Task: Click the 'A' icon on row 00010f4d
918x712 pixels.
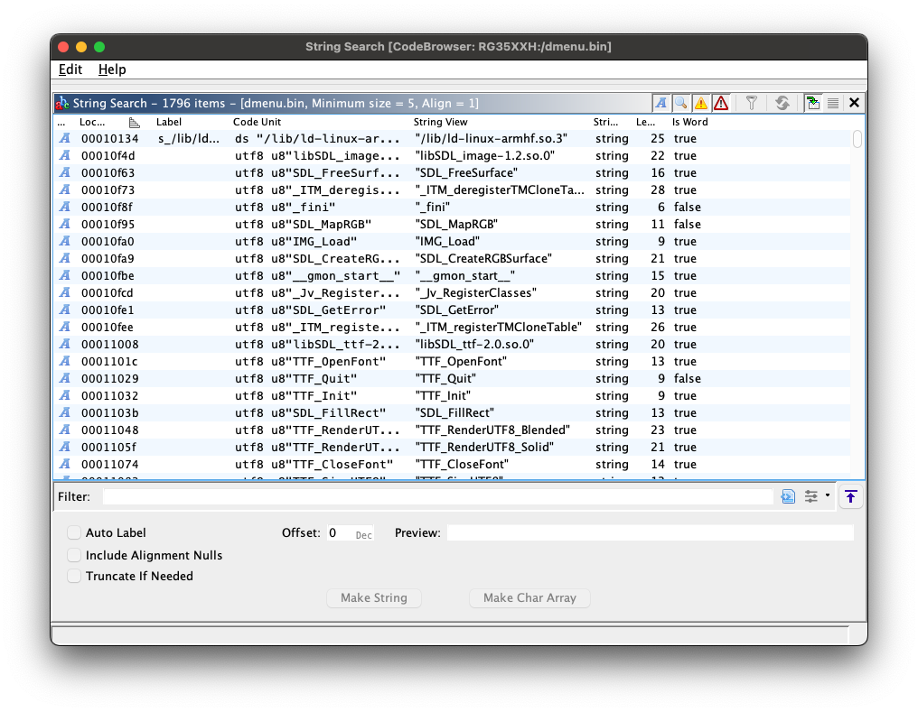Action: (65, 155)
